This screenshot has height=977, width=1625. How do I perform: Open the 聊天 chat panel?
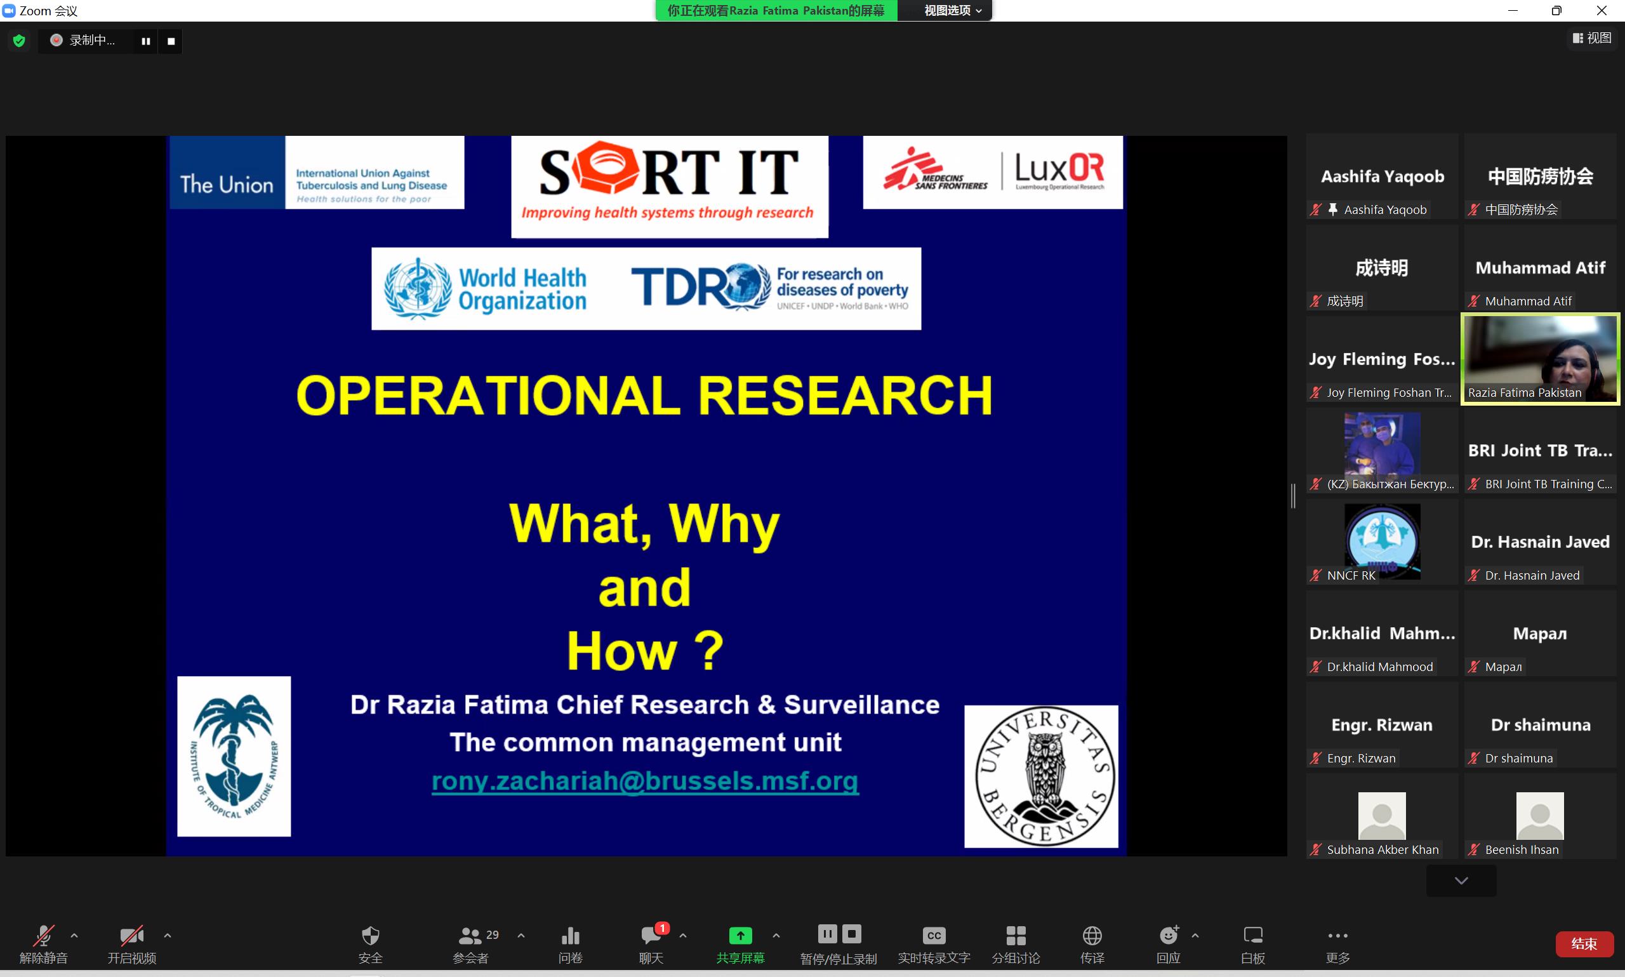651,944
